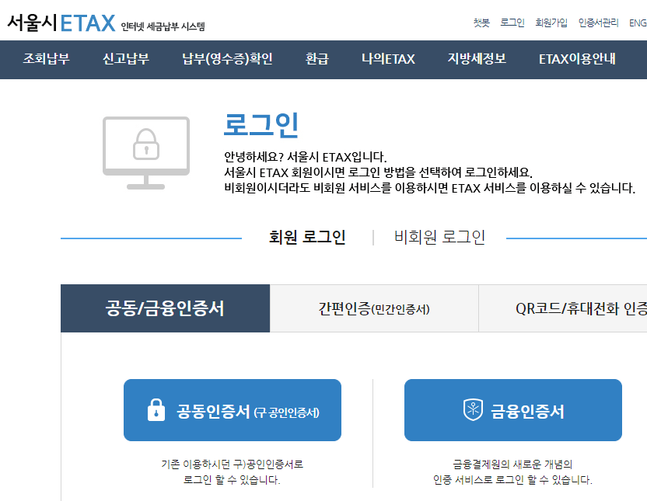
Task: Open the 환급 menu
Action: 316,59
